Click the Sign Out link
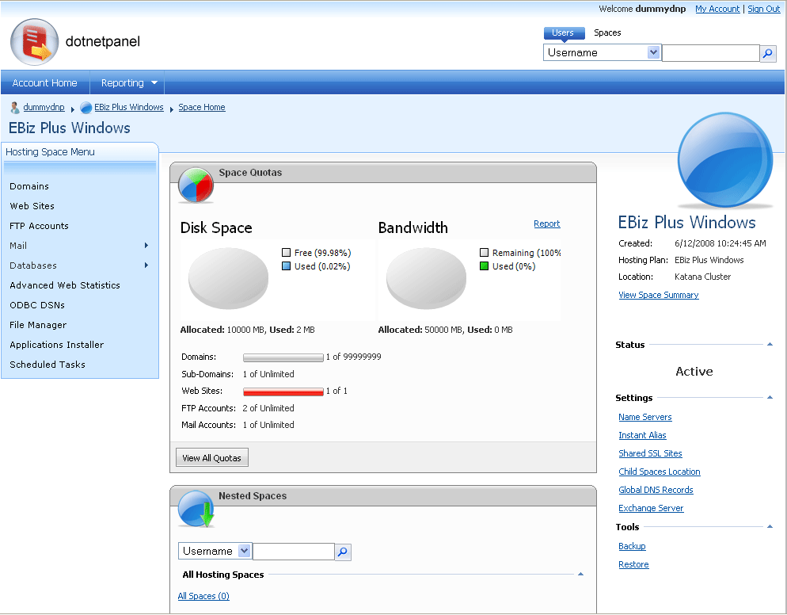The height and width of the screenshot is (615, 787). pyautogui.click(x=764, y=9)
